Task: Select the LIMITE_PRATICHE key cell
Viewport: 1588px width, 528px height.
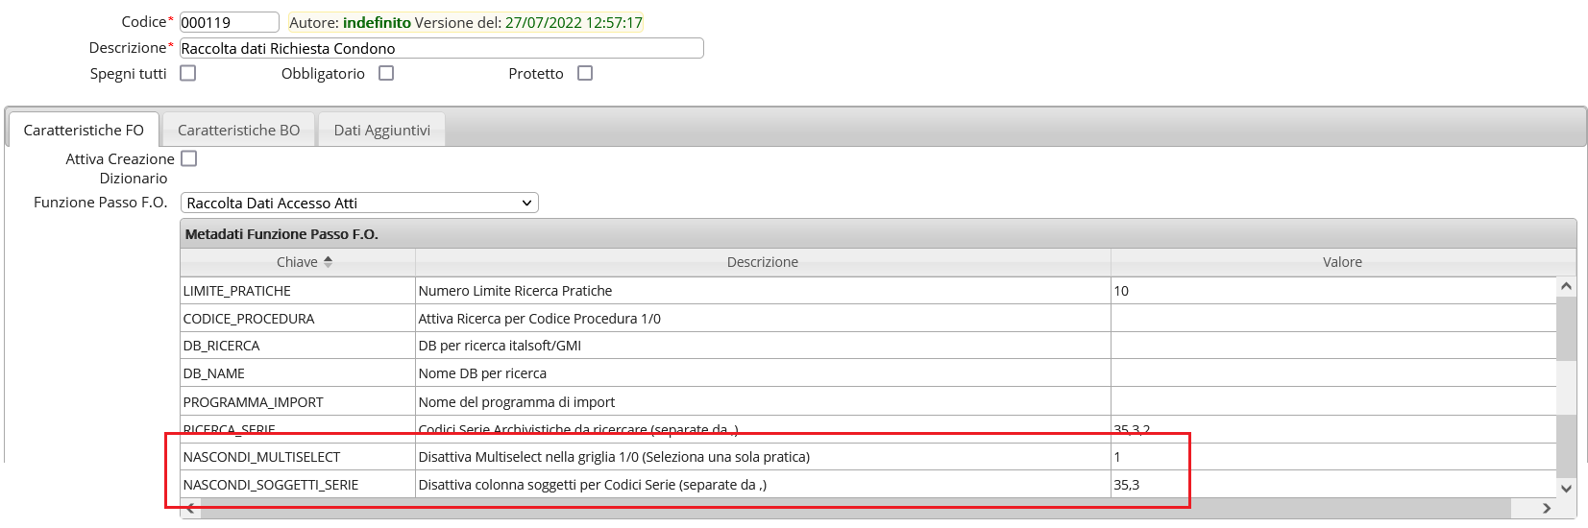Action: point(298,291)
